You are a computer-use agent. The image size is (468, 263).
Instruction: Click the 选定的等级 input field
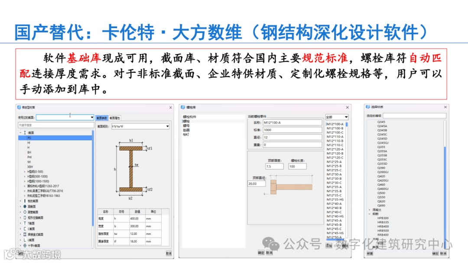(x=414, y=115)
